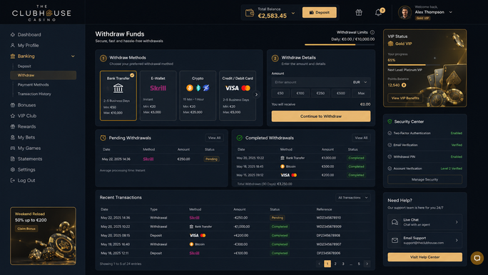Click the My Games controller icon
488x275 pixels.
pos(12,149)
